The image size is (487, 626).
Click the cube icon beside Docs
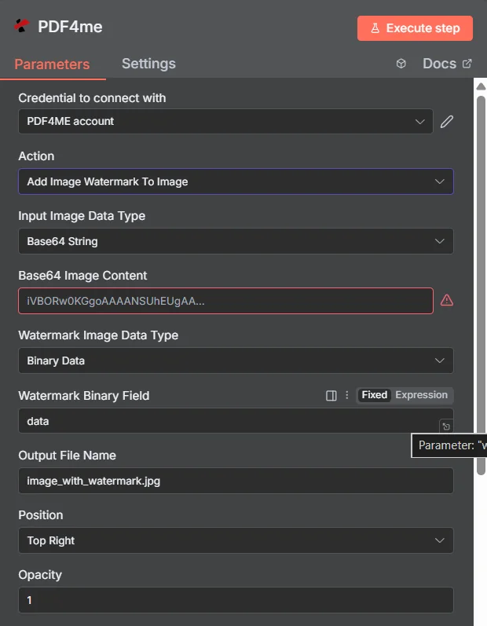tap(401, 64)
